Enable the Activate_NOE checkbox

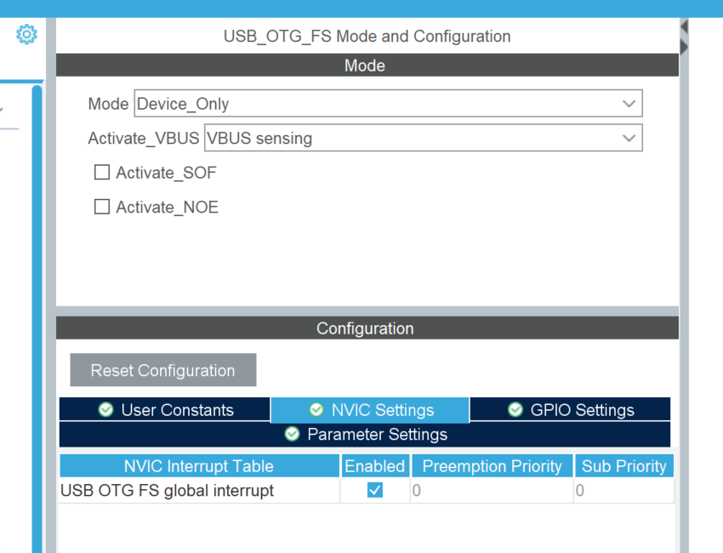[102, 207]
